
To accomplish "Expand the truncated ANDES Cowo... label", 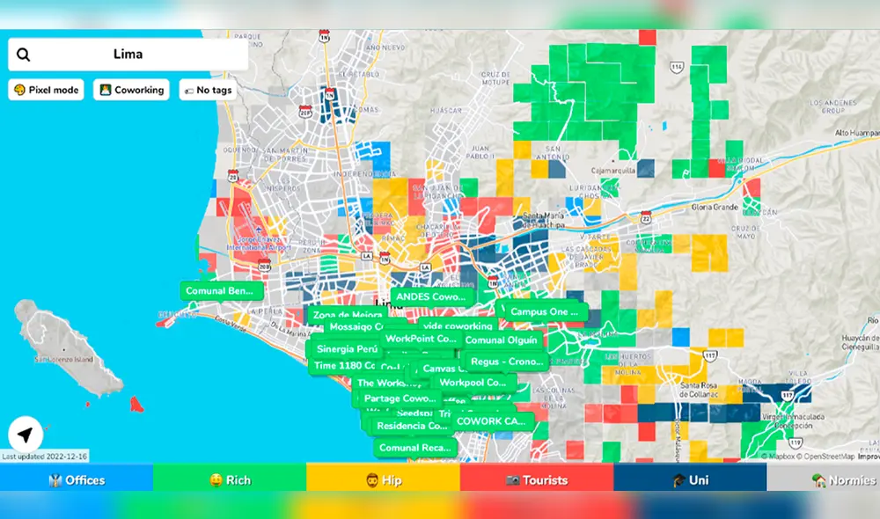I will pos(431,296).
